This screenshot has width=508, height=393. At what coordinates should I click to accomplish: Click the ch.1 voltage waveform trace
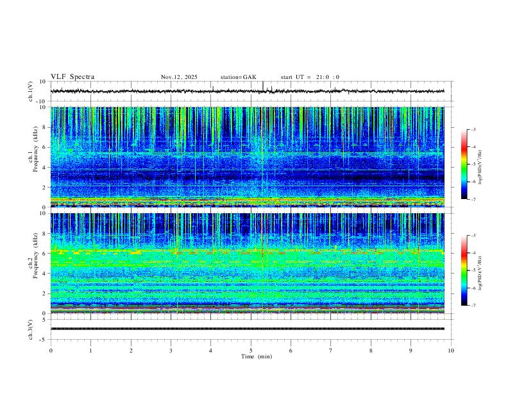(248, 91)
